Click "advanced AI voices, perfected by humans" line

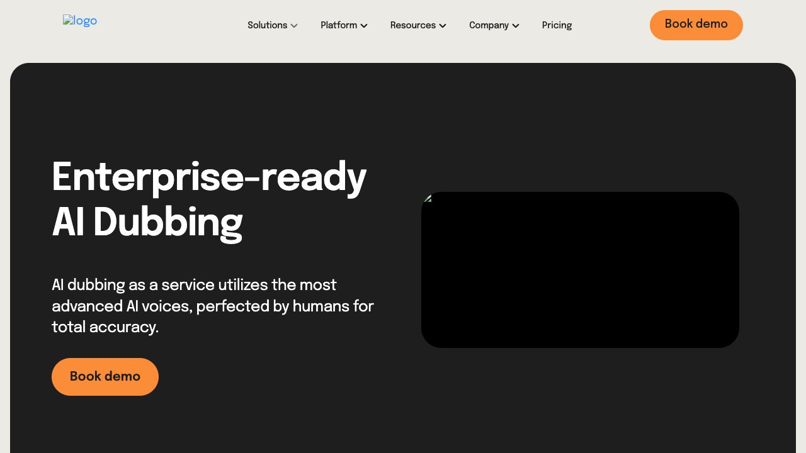pyautogui.click(x=212, y=306)
